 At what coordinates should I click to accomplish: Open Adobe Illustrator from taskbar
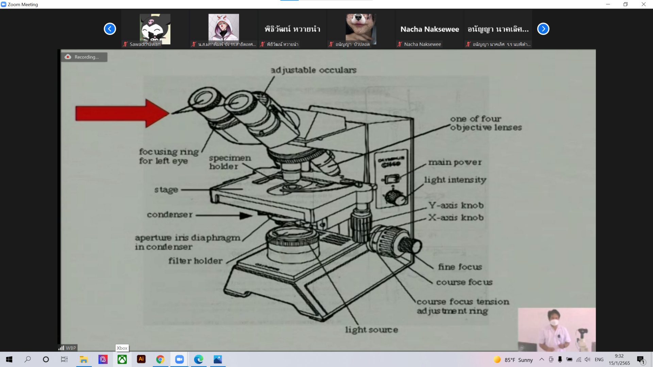(141, 360)
